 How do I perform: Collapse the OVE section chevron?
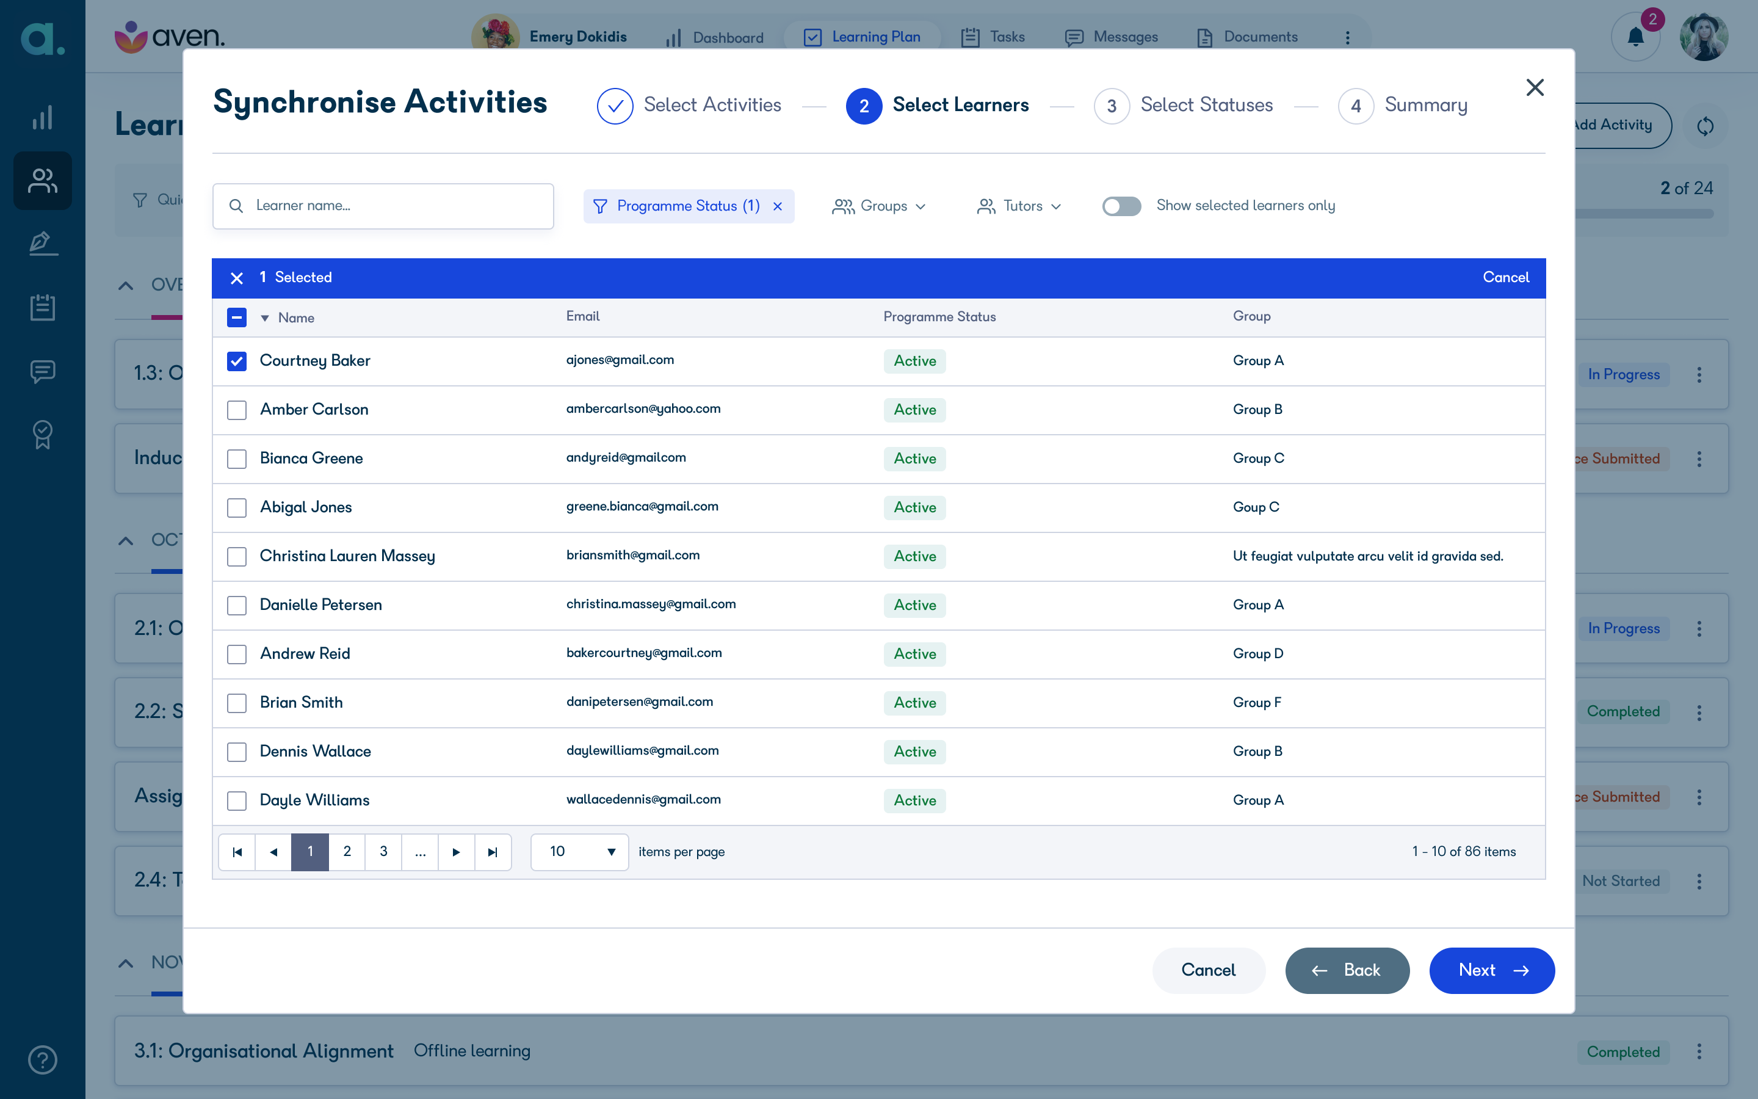tap(126, 285)
